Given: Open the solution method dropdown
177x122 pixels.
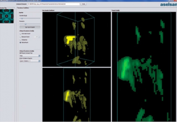Looking at the screenshot, I should (x=30, y=61).
